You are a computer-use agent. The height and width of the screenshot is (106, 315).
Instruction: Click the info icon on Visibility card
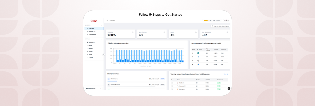coord(133,32)
